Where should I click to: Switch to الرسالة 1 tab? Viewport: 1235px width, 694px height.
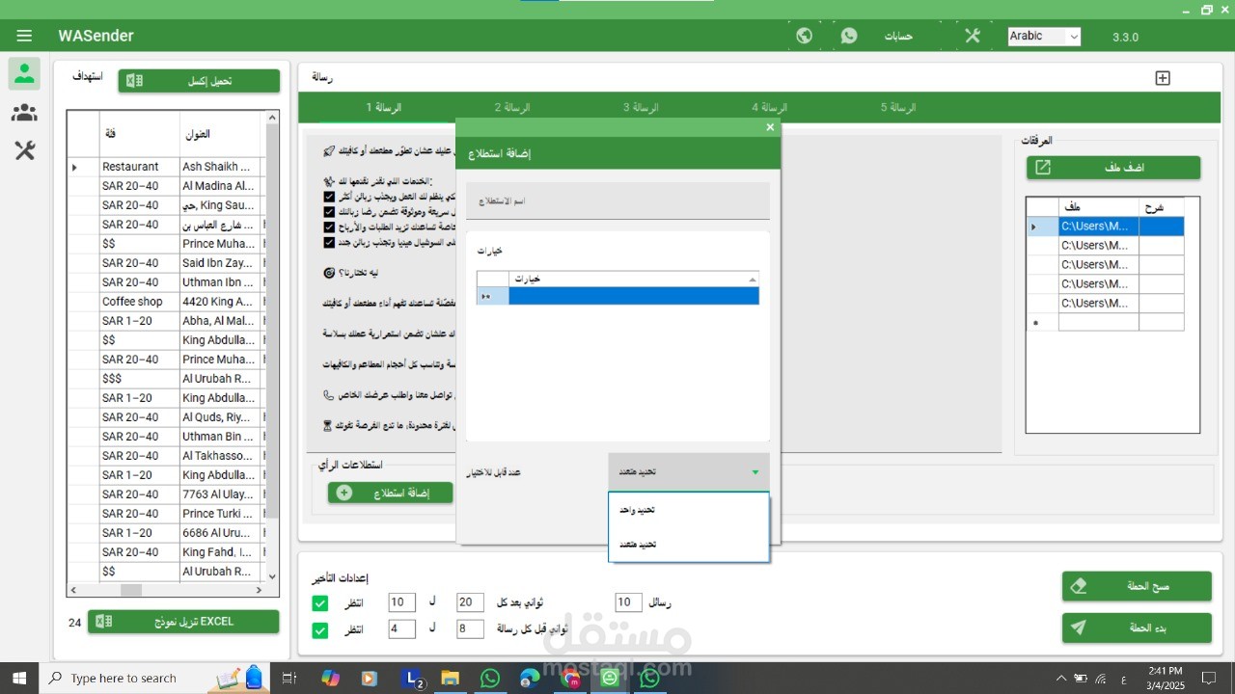click(x=384, y=108)
